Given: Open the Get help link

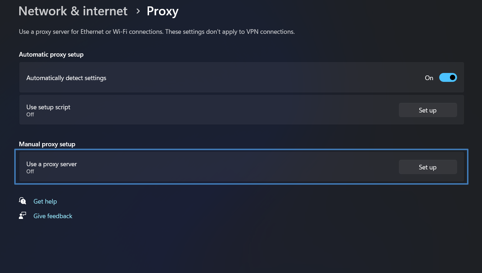Looking at the screenshot, I should click(45, 201).
